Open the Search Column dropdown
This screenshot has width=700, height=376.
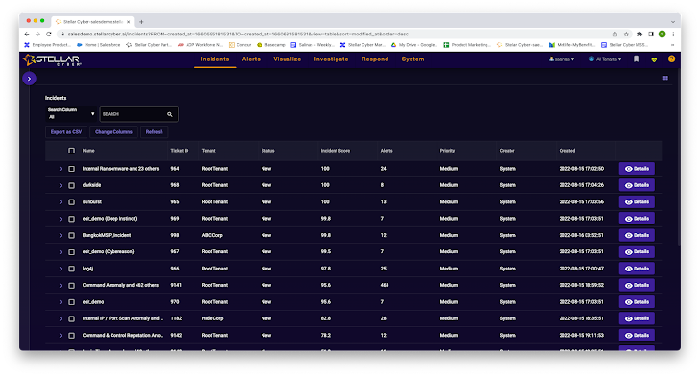(71, 113)
